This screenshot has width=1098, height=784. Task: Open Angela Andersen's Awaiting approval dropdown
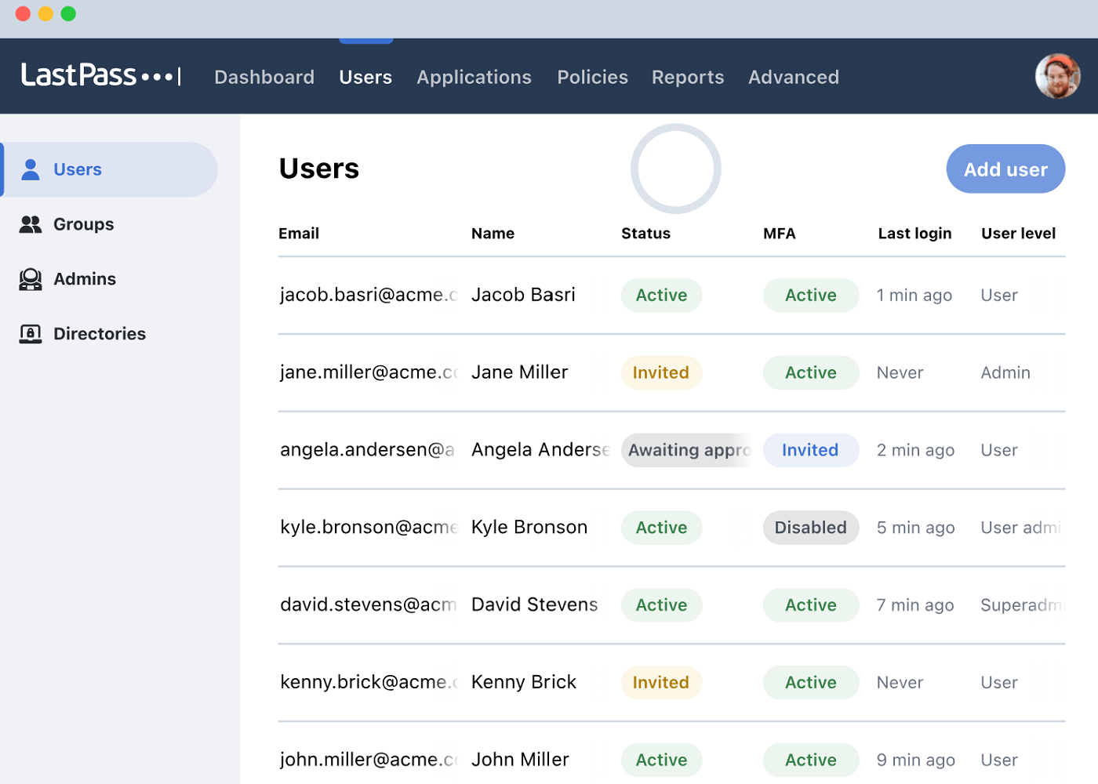[x=689, y=449]
